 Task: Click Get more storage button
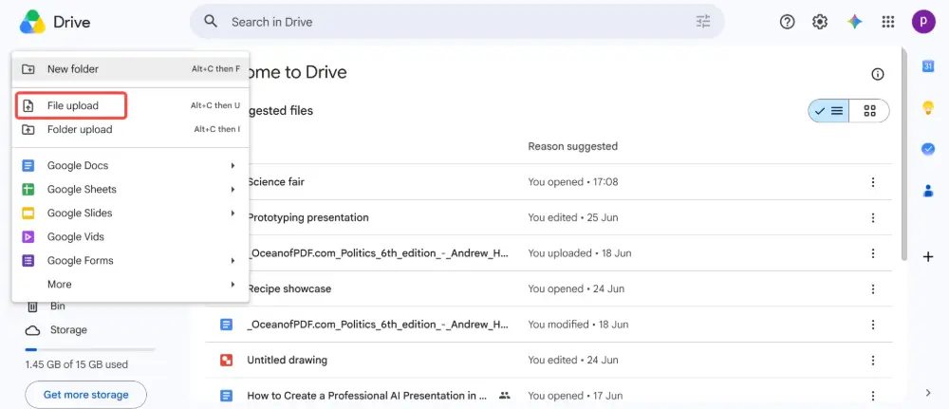click(x=86, y=395)
